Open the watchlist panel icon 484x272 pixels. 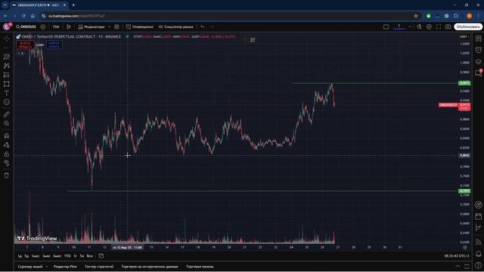click(478, 39)
